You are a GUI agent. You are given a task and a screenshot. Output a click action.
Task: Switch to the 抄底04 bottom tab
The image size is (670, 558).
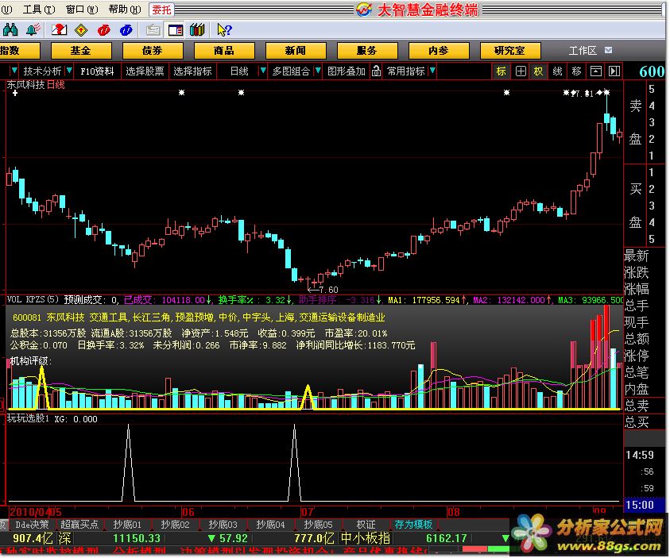point(270,525)
